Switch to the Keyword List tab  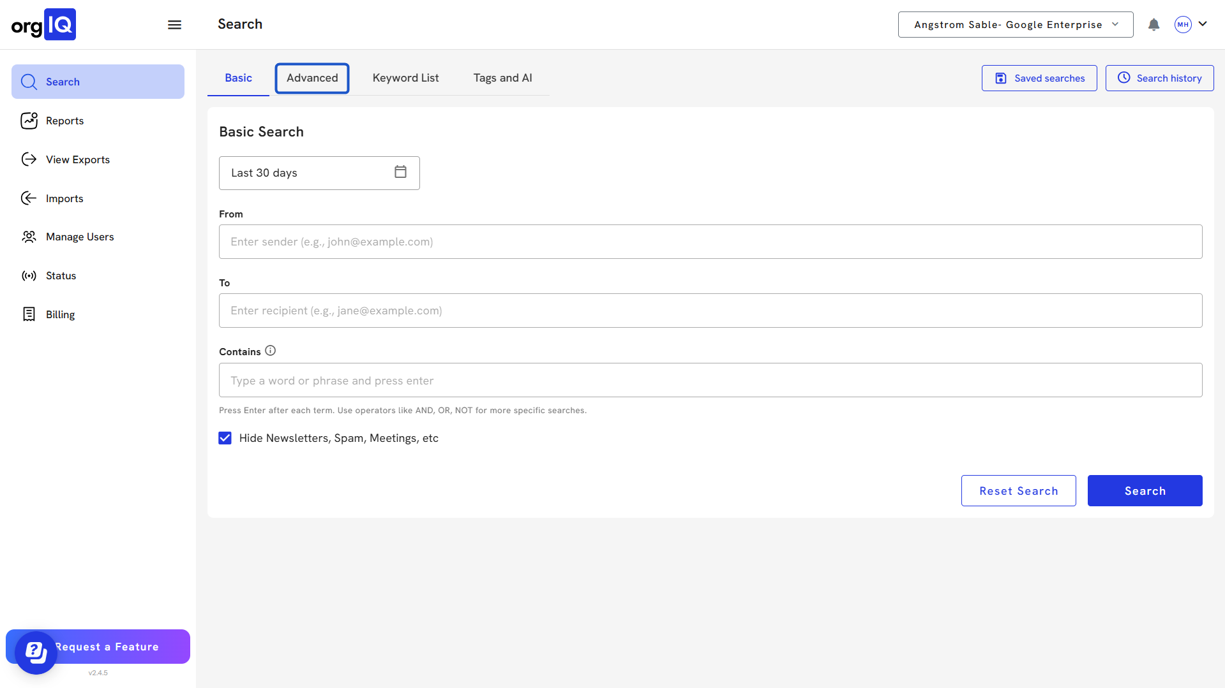pyautogui.click(x=405, y=78)
